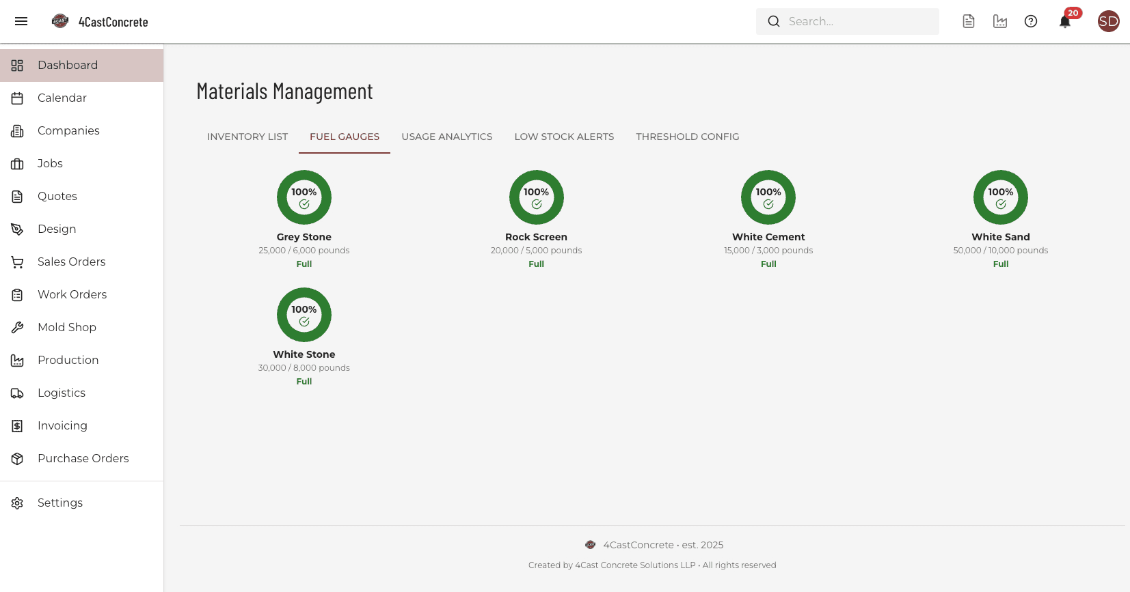Toggle the hamburger navigation menu
This screenshot has height=592, width=1130.
[21, 21]
